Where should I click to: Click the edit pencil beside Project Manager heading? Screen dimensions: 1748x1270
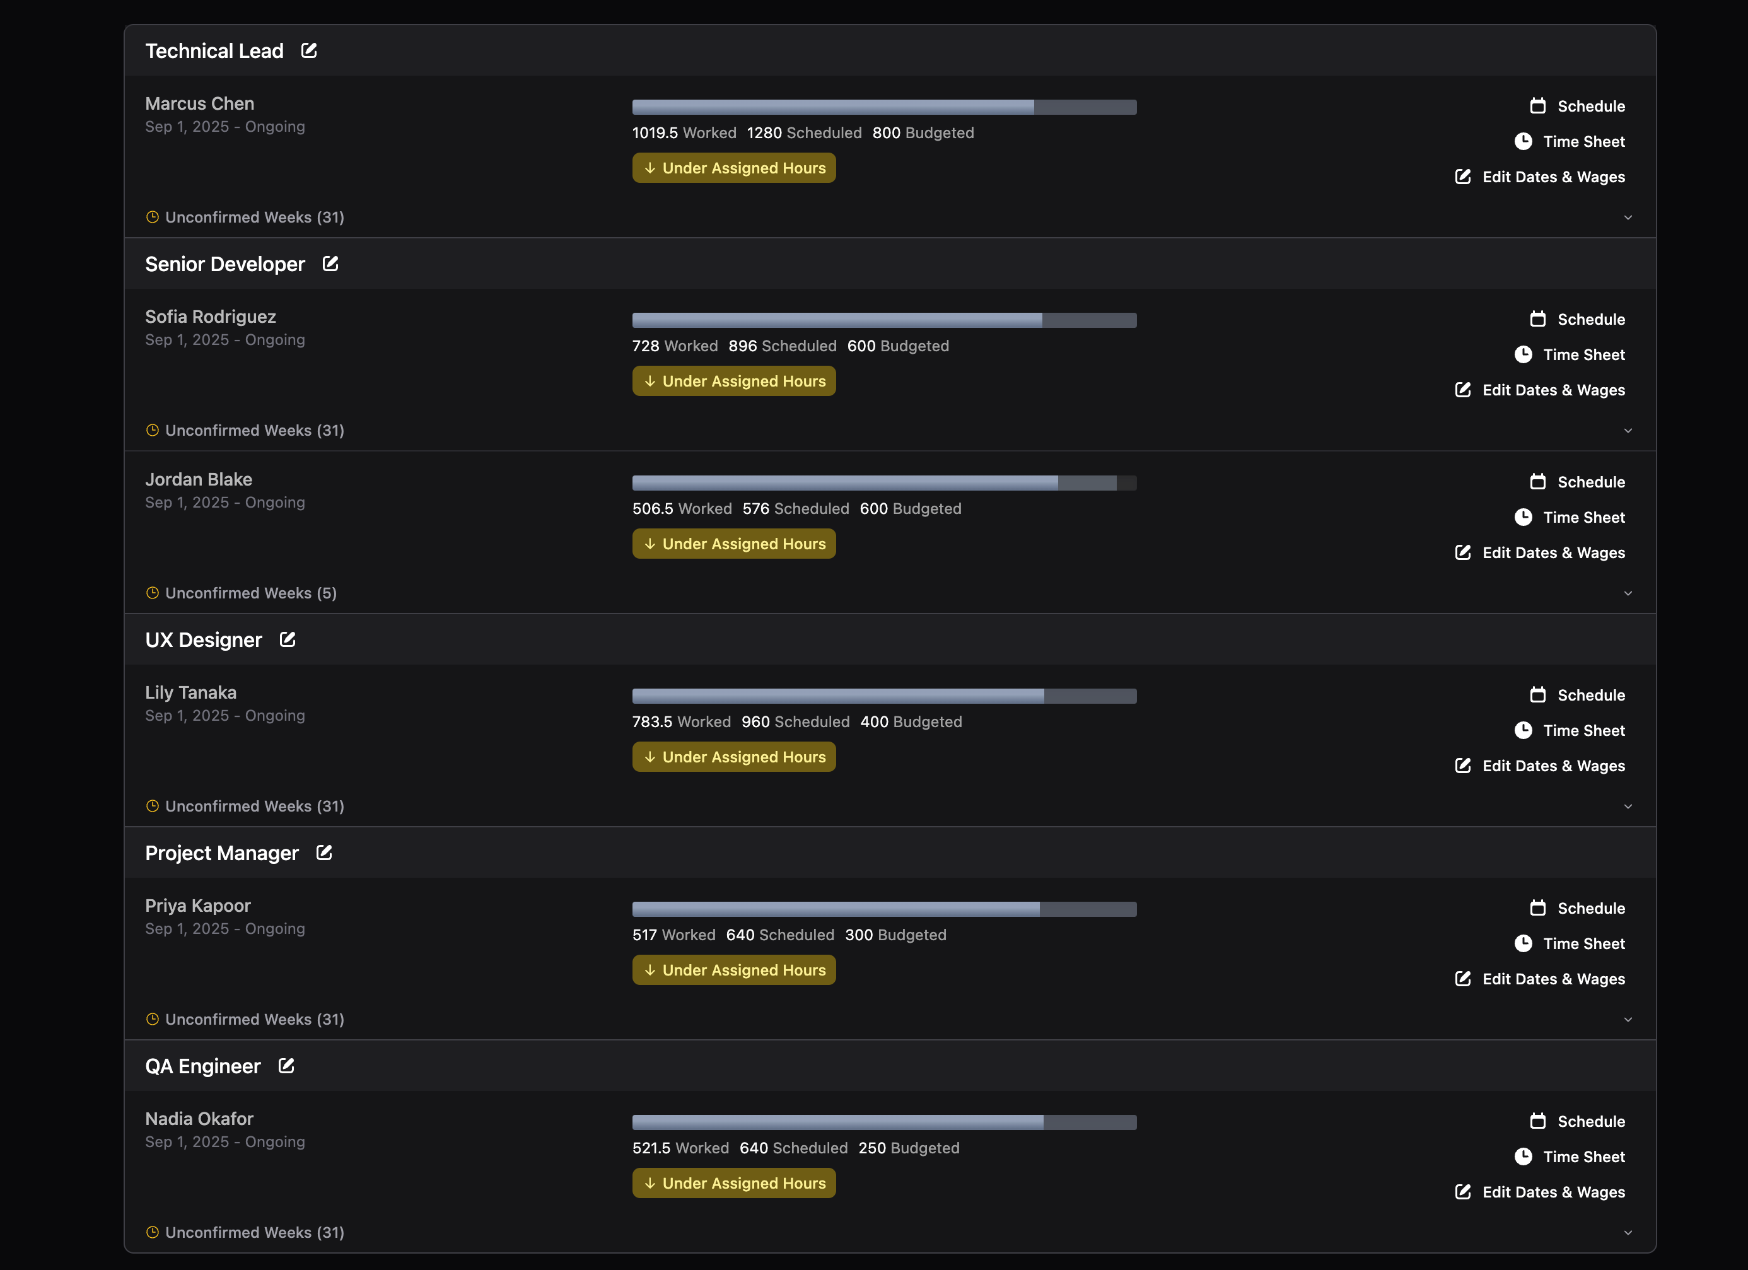pos(323,853)
